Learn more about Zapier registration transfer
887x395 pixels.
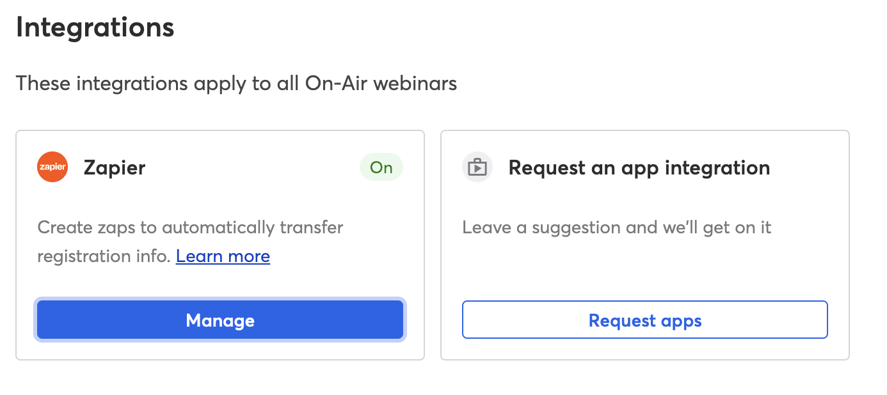223,256
